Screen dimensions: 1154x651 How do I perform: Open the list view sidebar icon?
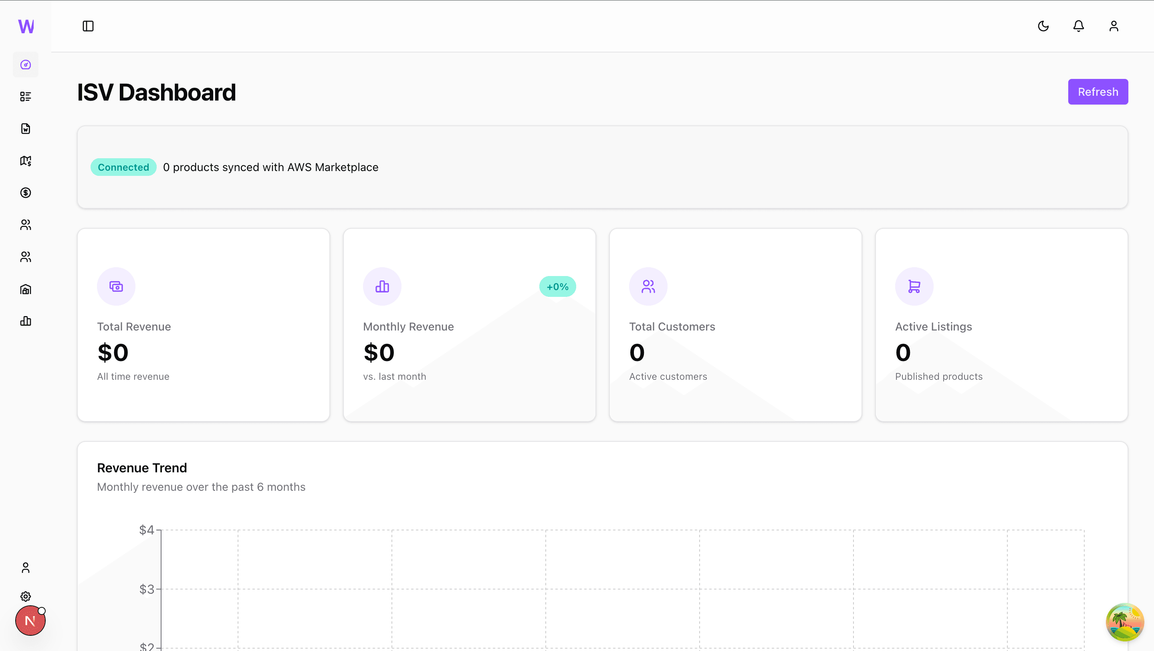(26, 97)
